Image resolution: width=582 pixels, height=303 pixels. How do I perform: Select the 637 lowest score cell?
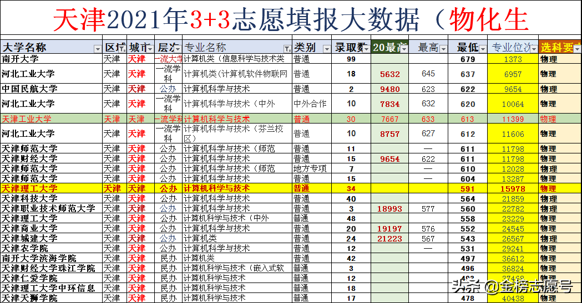pyautogui.click(x=468, y=74)
